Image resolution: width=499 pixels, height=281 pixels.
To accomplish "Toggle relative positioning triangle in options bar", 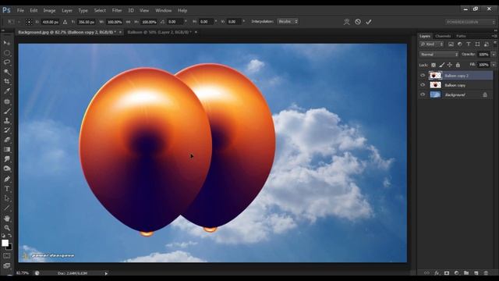I will pyautogui.click(x=65, y=22).
